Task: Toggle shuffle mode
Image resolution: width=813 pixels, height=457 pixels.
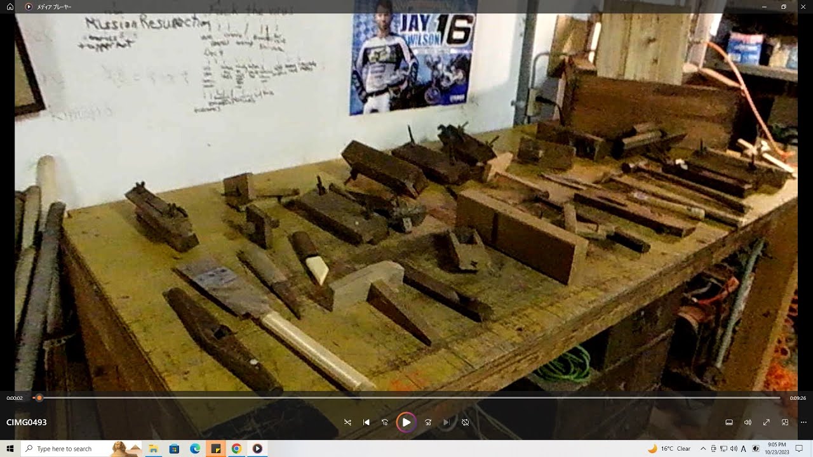Action: [x=347, y=422]
